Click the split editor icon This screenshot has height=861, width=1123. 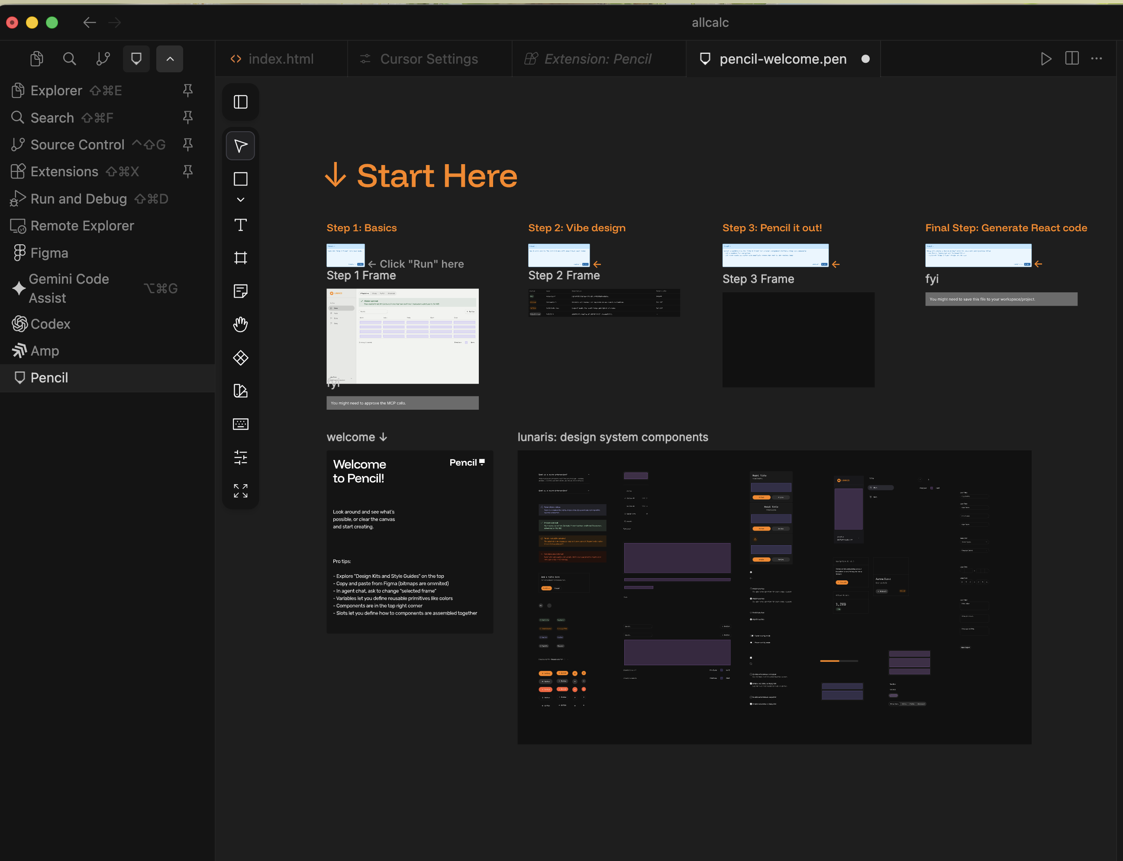(1072, 59)
